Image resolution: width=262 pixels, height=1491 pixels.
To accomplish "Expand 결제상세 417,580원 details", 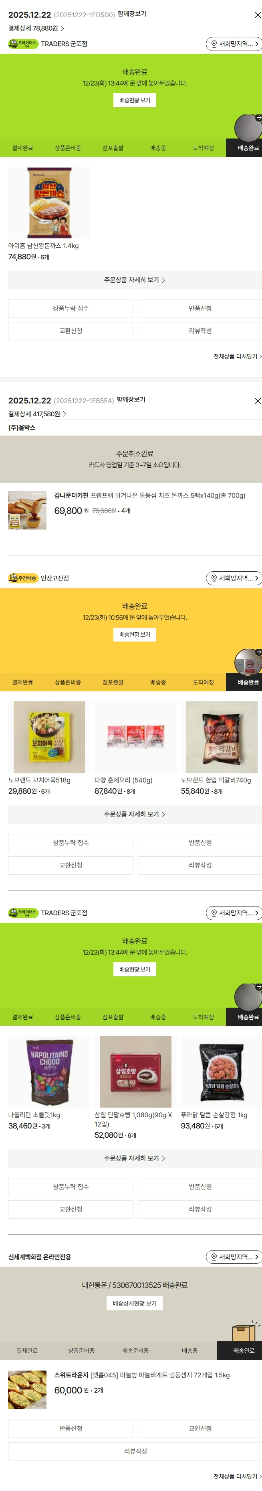I will 38,414.
